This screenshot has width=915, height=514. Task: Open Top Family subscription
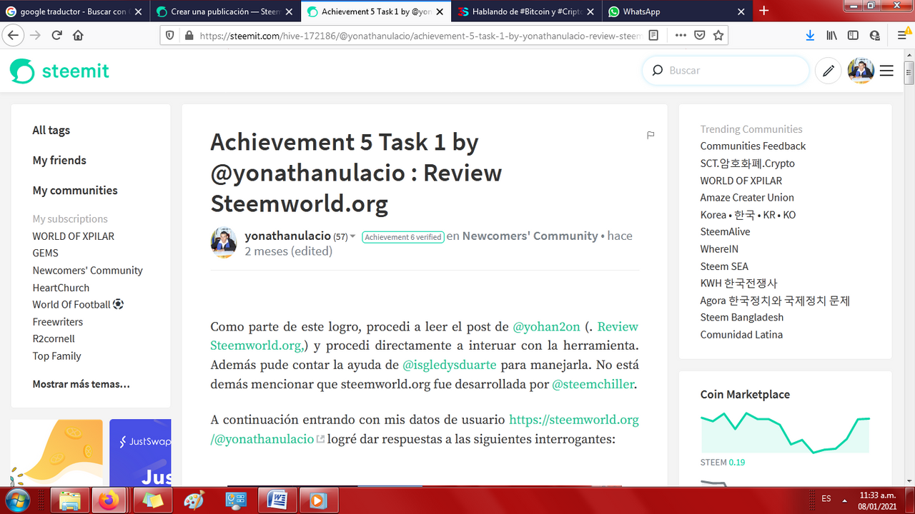coord(56,356)
